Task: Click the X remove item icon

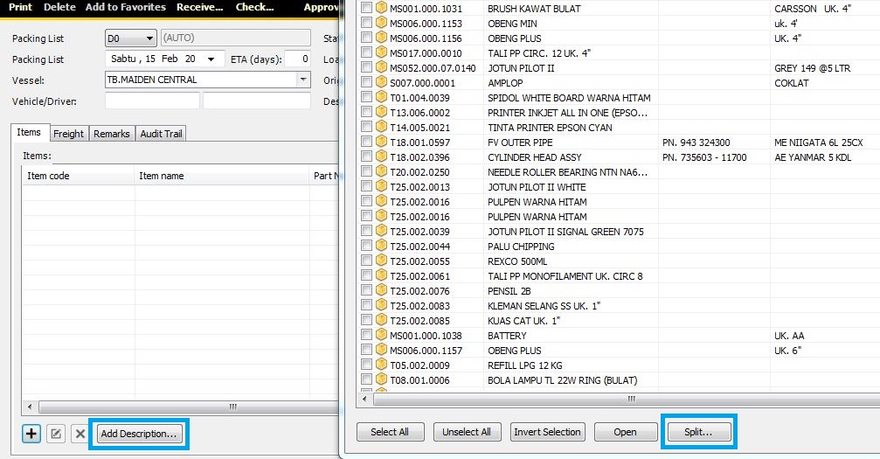Action: pos(80,434)
